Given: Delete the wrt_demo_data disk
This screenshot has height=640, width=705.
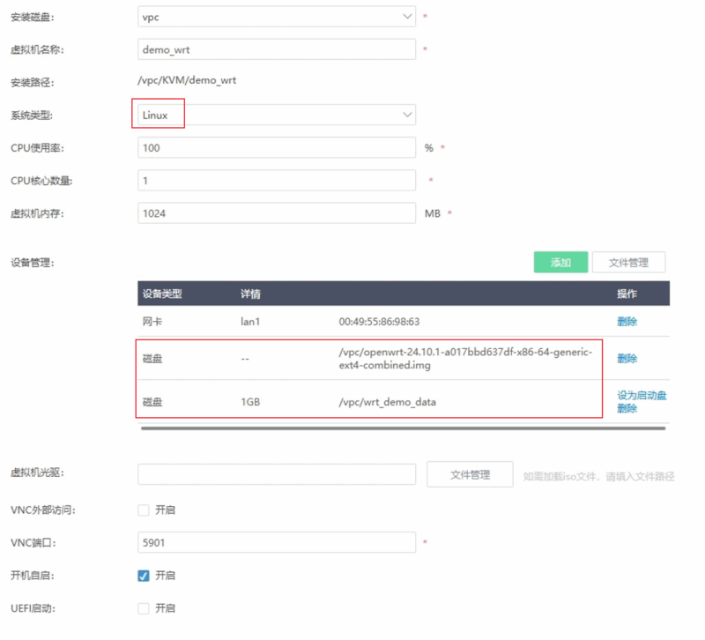Looking at the screenshot, I should click(x=627, y=409).
